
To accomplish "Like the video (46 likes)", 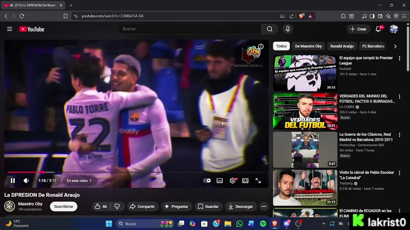I will (101, 206).
